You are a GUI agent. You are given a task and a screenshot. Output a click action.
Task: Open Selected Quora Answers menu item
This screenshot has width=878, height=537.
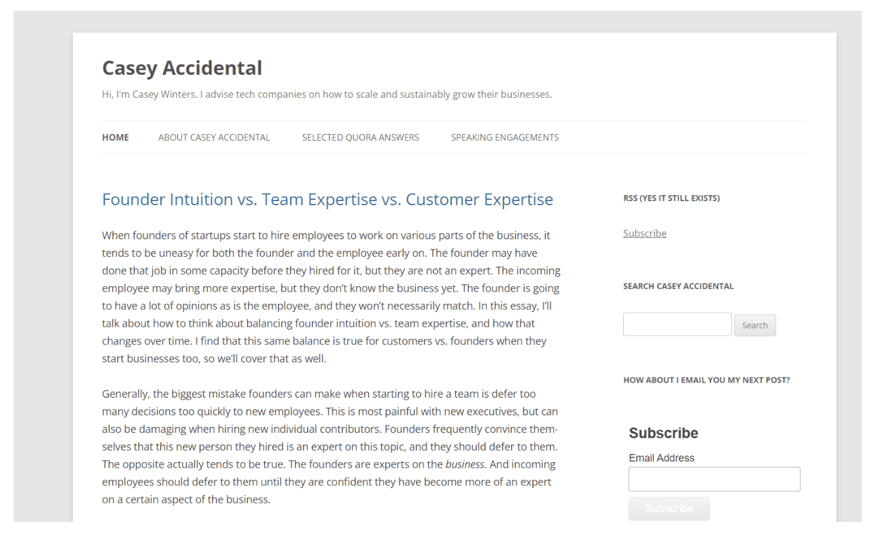tap(360, 137)
